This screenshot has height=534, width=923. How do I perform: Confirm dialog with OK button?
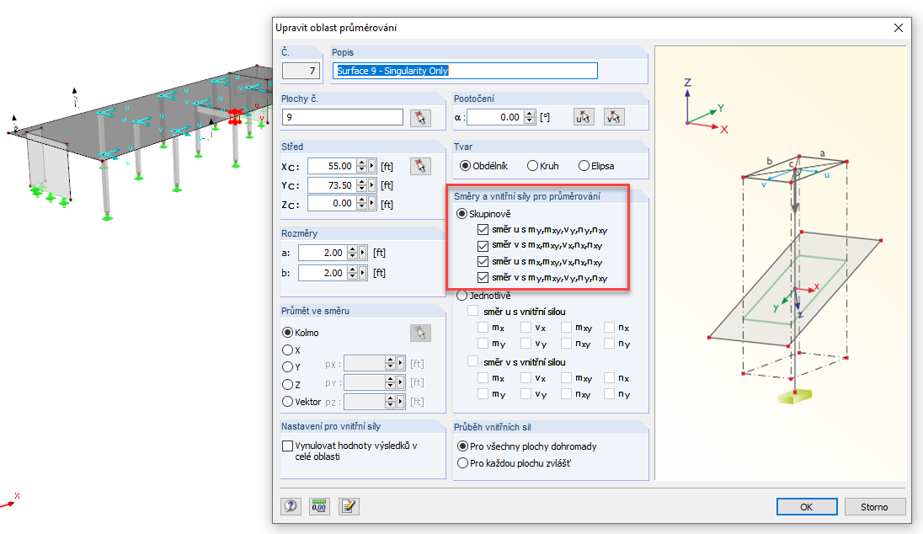click(x=807, y=507)
